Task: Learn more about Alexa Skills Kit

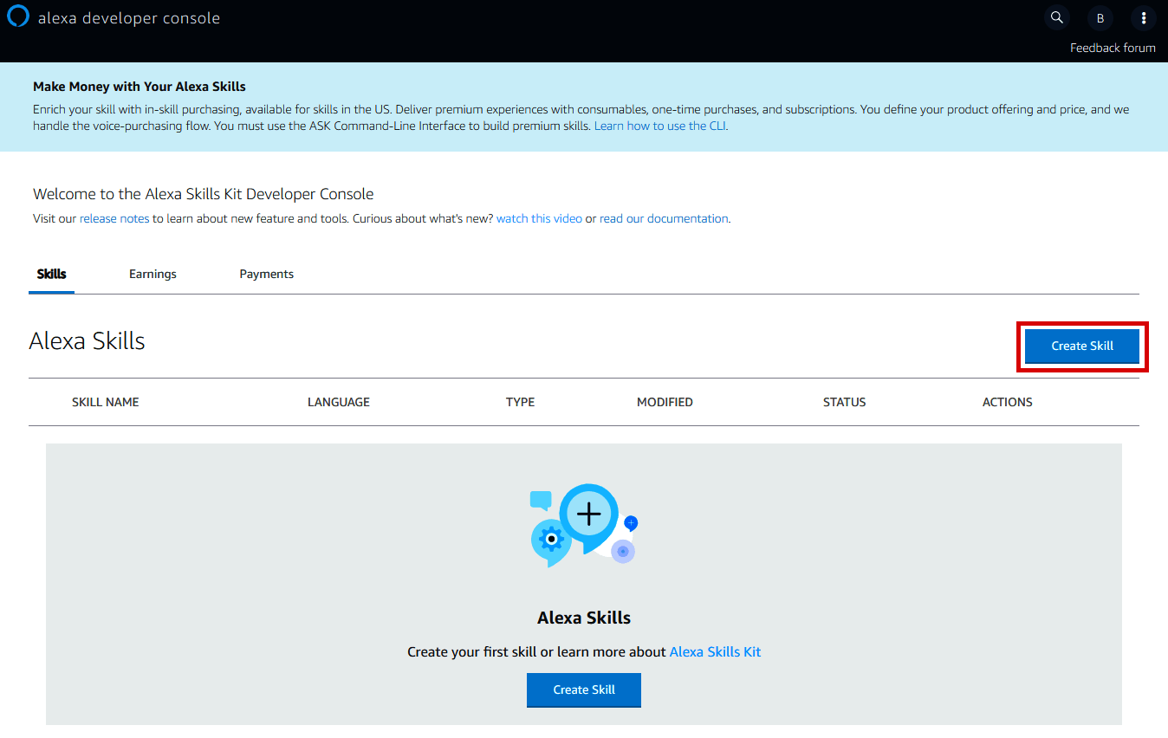Action: click(714, 651)
